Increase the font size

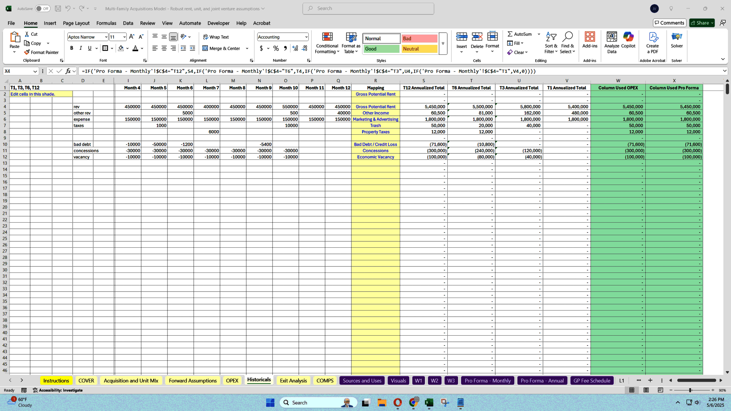tap(132, 37)
